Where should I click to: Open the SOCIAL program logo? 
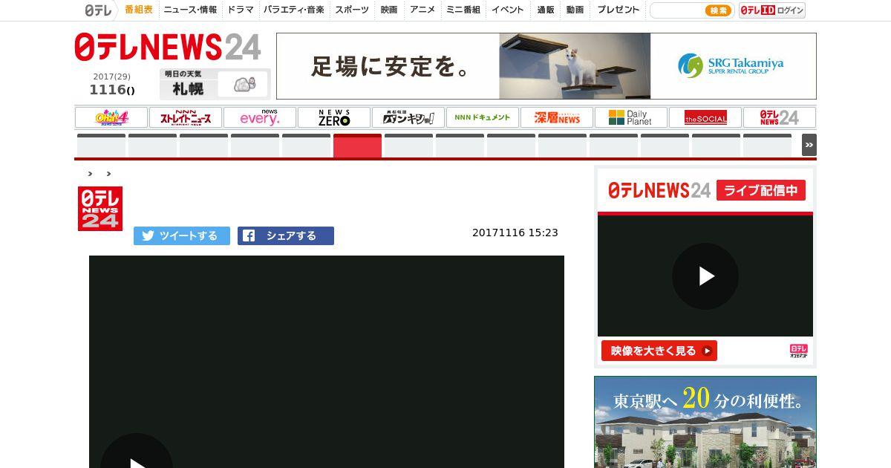(705, 117)
